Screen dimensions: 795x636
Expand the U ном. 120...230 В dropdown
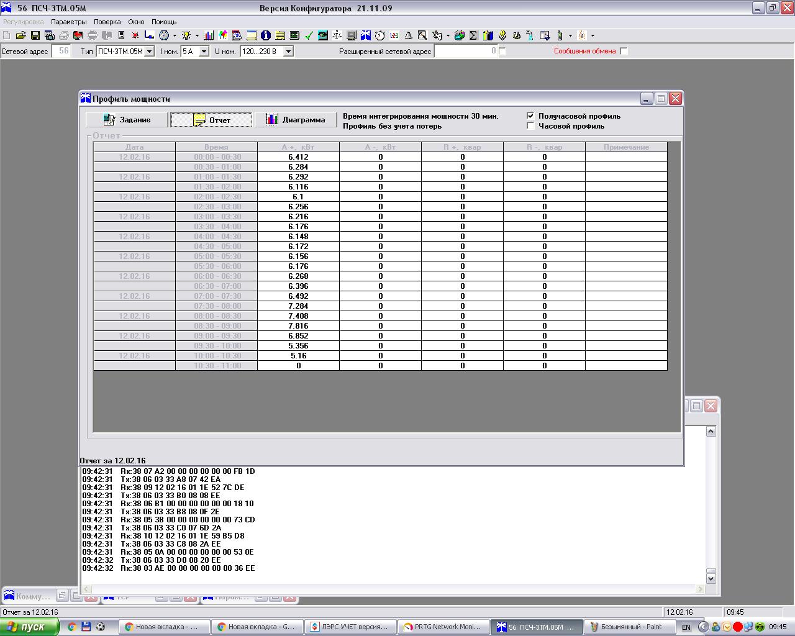click(288, 52)
